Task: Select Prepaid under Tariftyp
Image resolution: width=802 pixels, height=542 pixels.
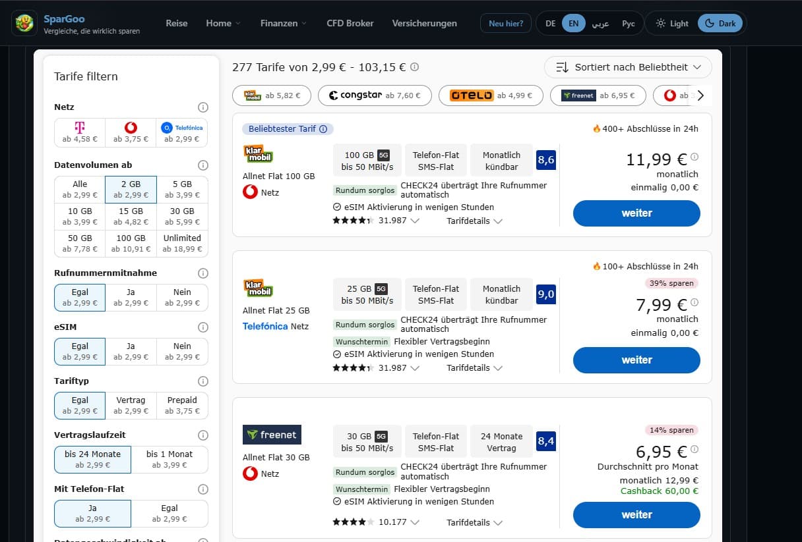Action: click(182, 405)
